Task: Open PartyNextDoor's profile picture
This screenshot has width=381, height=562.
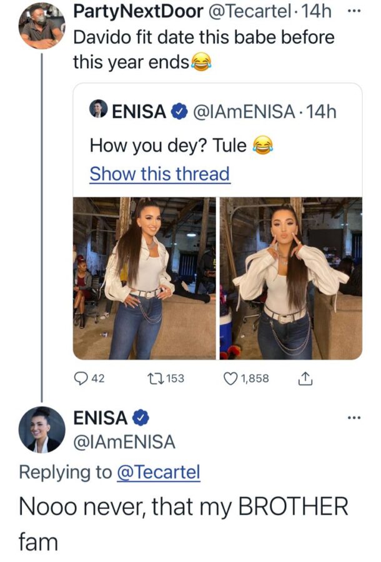Action: point(42,25)
